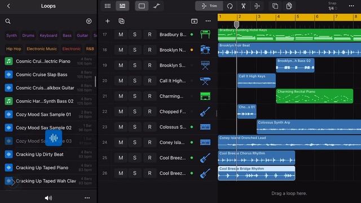361x203 pixels.
Task: Select the Join regions tool
Action: [257, 6]
